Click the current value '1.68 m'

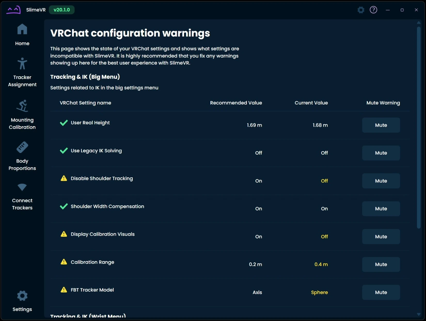pyautogui.click(x=320, y=125)
